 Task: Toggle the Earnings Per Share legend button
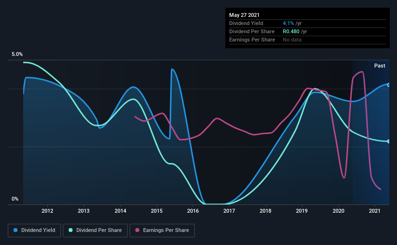point(162,231)
